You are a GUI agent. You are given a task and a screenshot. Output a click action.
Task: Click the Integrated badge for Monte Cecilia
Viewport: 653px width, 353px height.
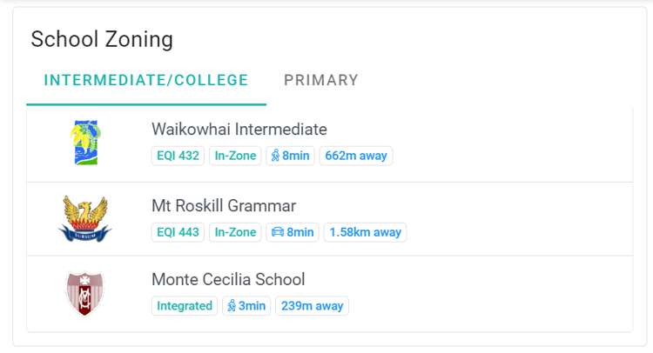click(x=185, y=306)
